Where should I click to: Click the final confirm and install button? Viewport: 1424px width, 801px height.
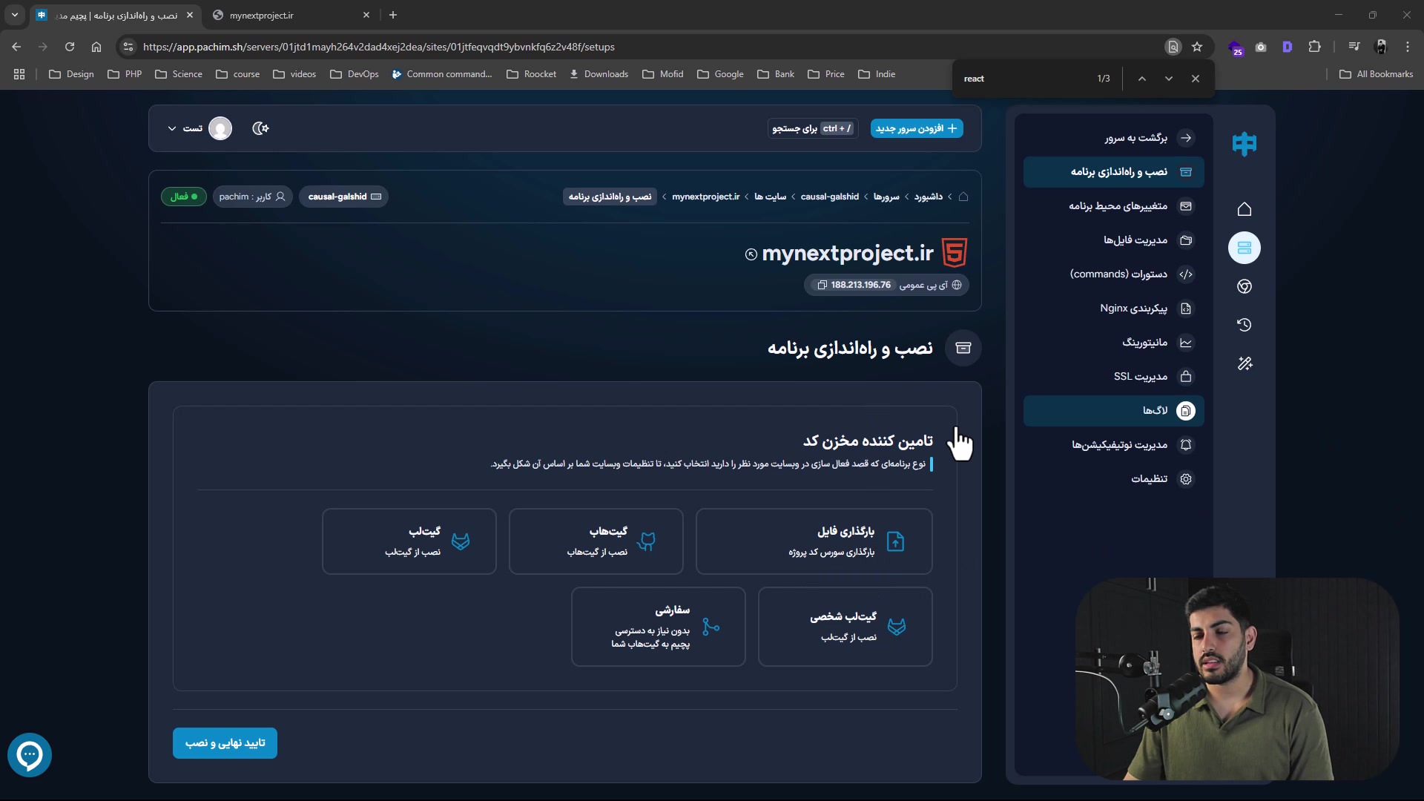click(225, 743)
